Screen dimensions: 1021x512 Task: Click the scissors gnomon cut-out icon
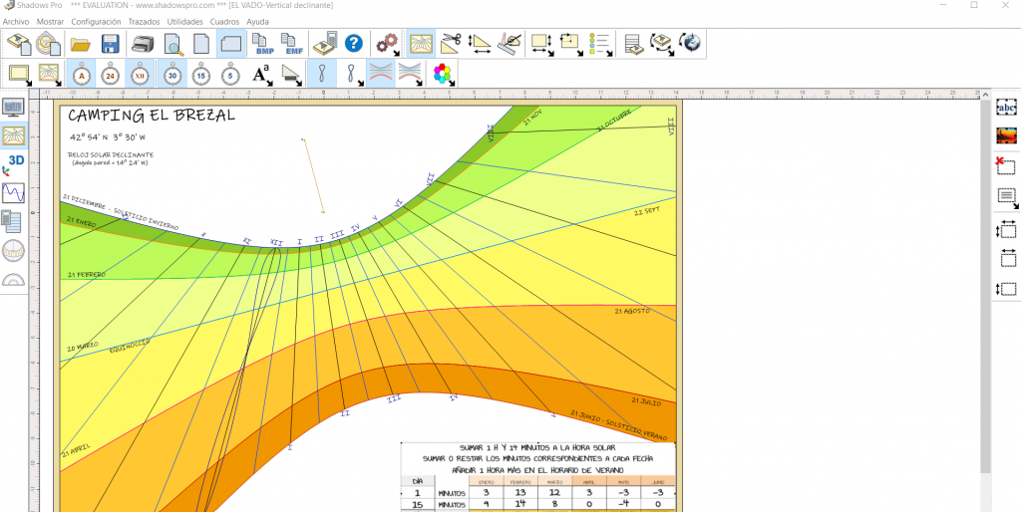(x=451, y=43)
